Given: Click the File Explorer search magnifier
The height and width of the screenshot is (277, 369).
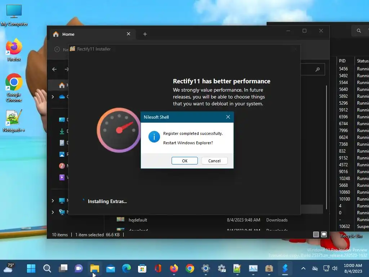Looking at the screenshot, I should click(x=317, y=69).
